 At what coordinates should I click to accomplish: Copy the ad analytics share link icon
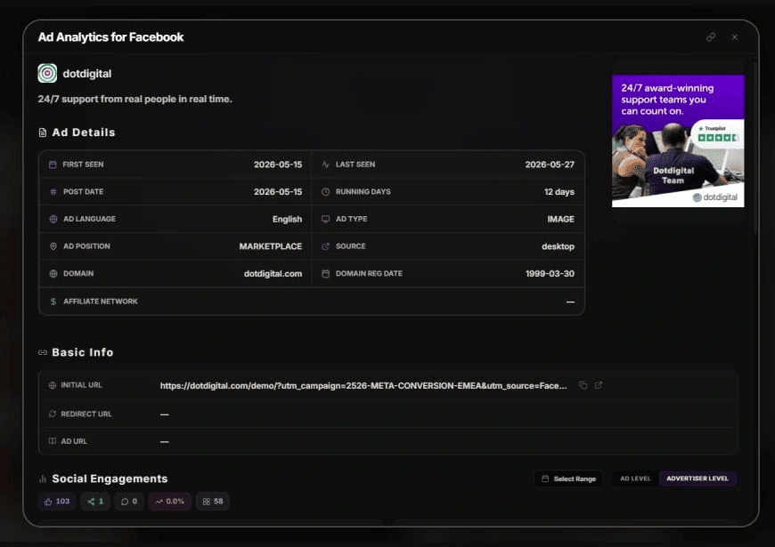(x=711, y=37)
